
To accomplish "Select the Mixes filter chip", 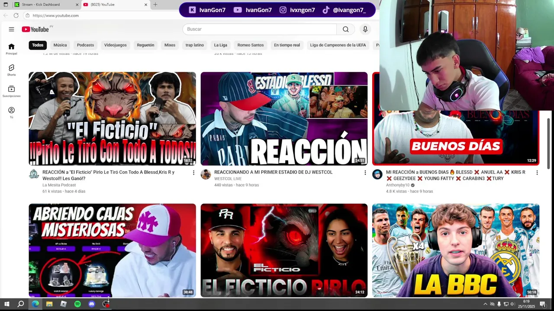I will 170,45.
